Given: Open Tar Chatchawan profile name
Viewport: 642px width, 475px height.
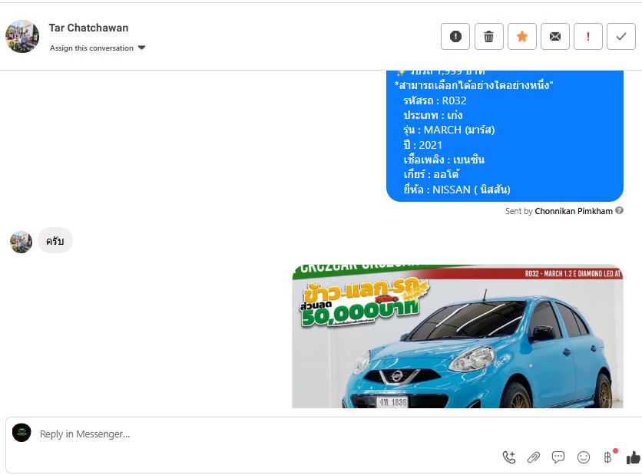Looking at the screenshot, I should point(88,28).
